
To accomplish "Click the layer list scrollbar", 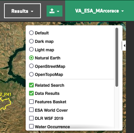I will 117,57.
